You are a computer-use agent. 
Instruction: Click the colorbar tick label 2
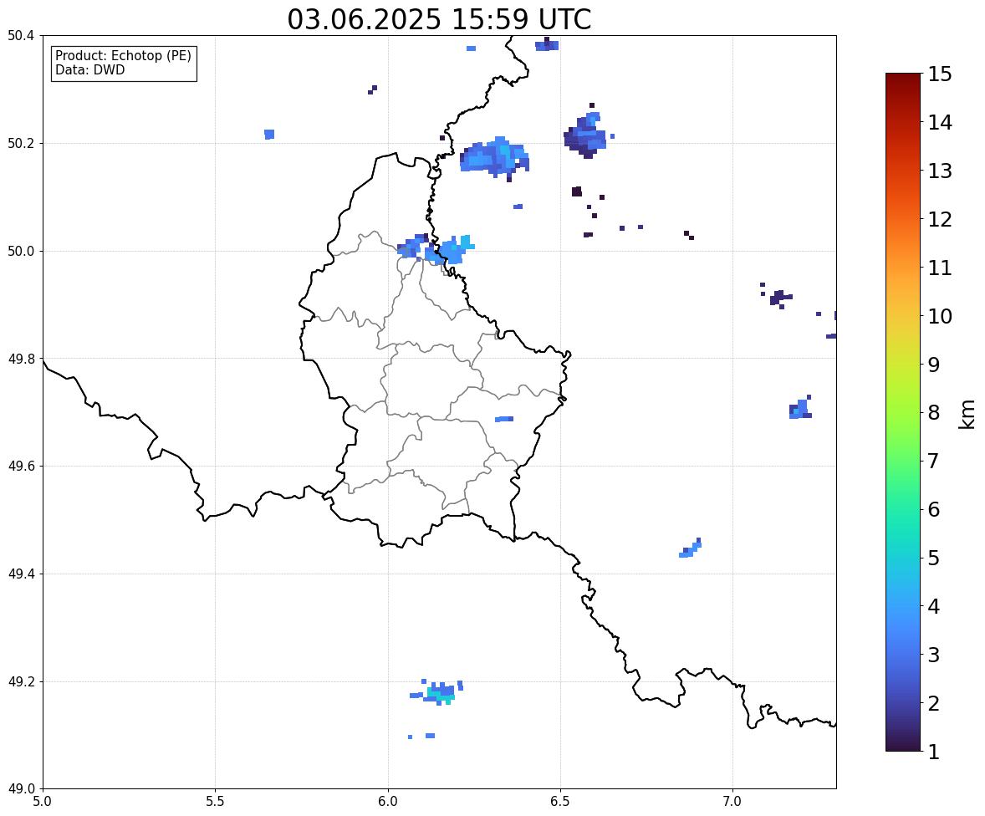click(933, 703)
